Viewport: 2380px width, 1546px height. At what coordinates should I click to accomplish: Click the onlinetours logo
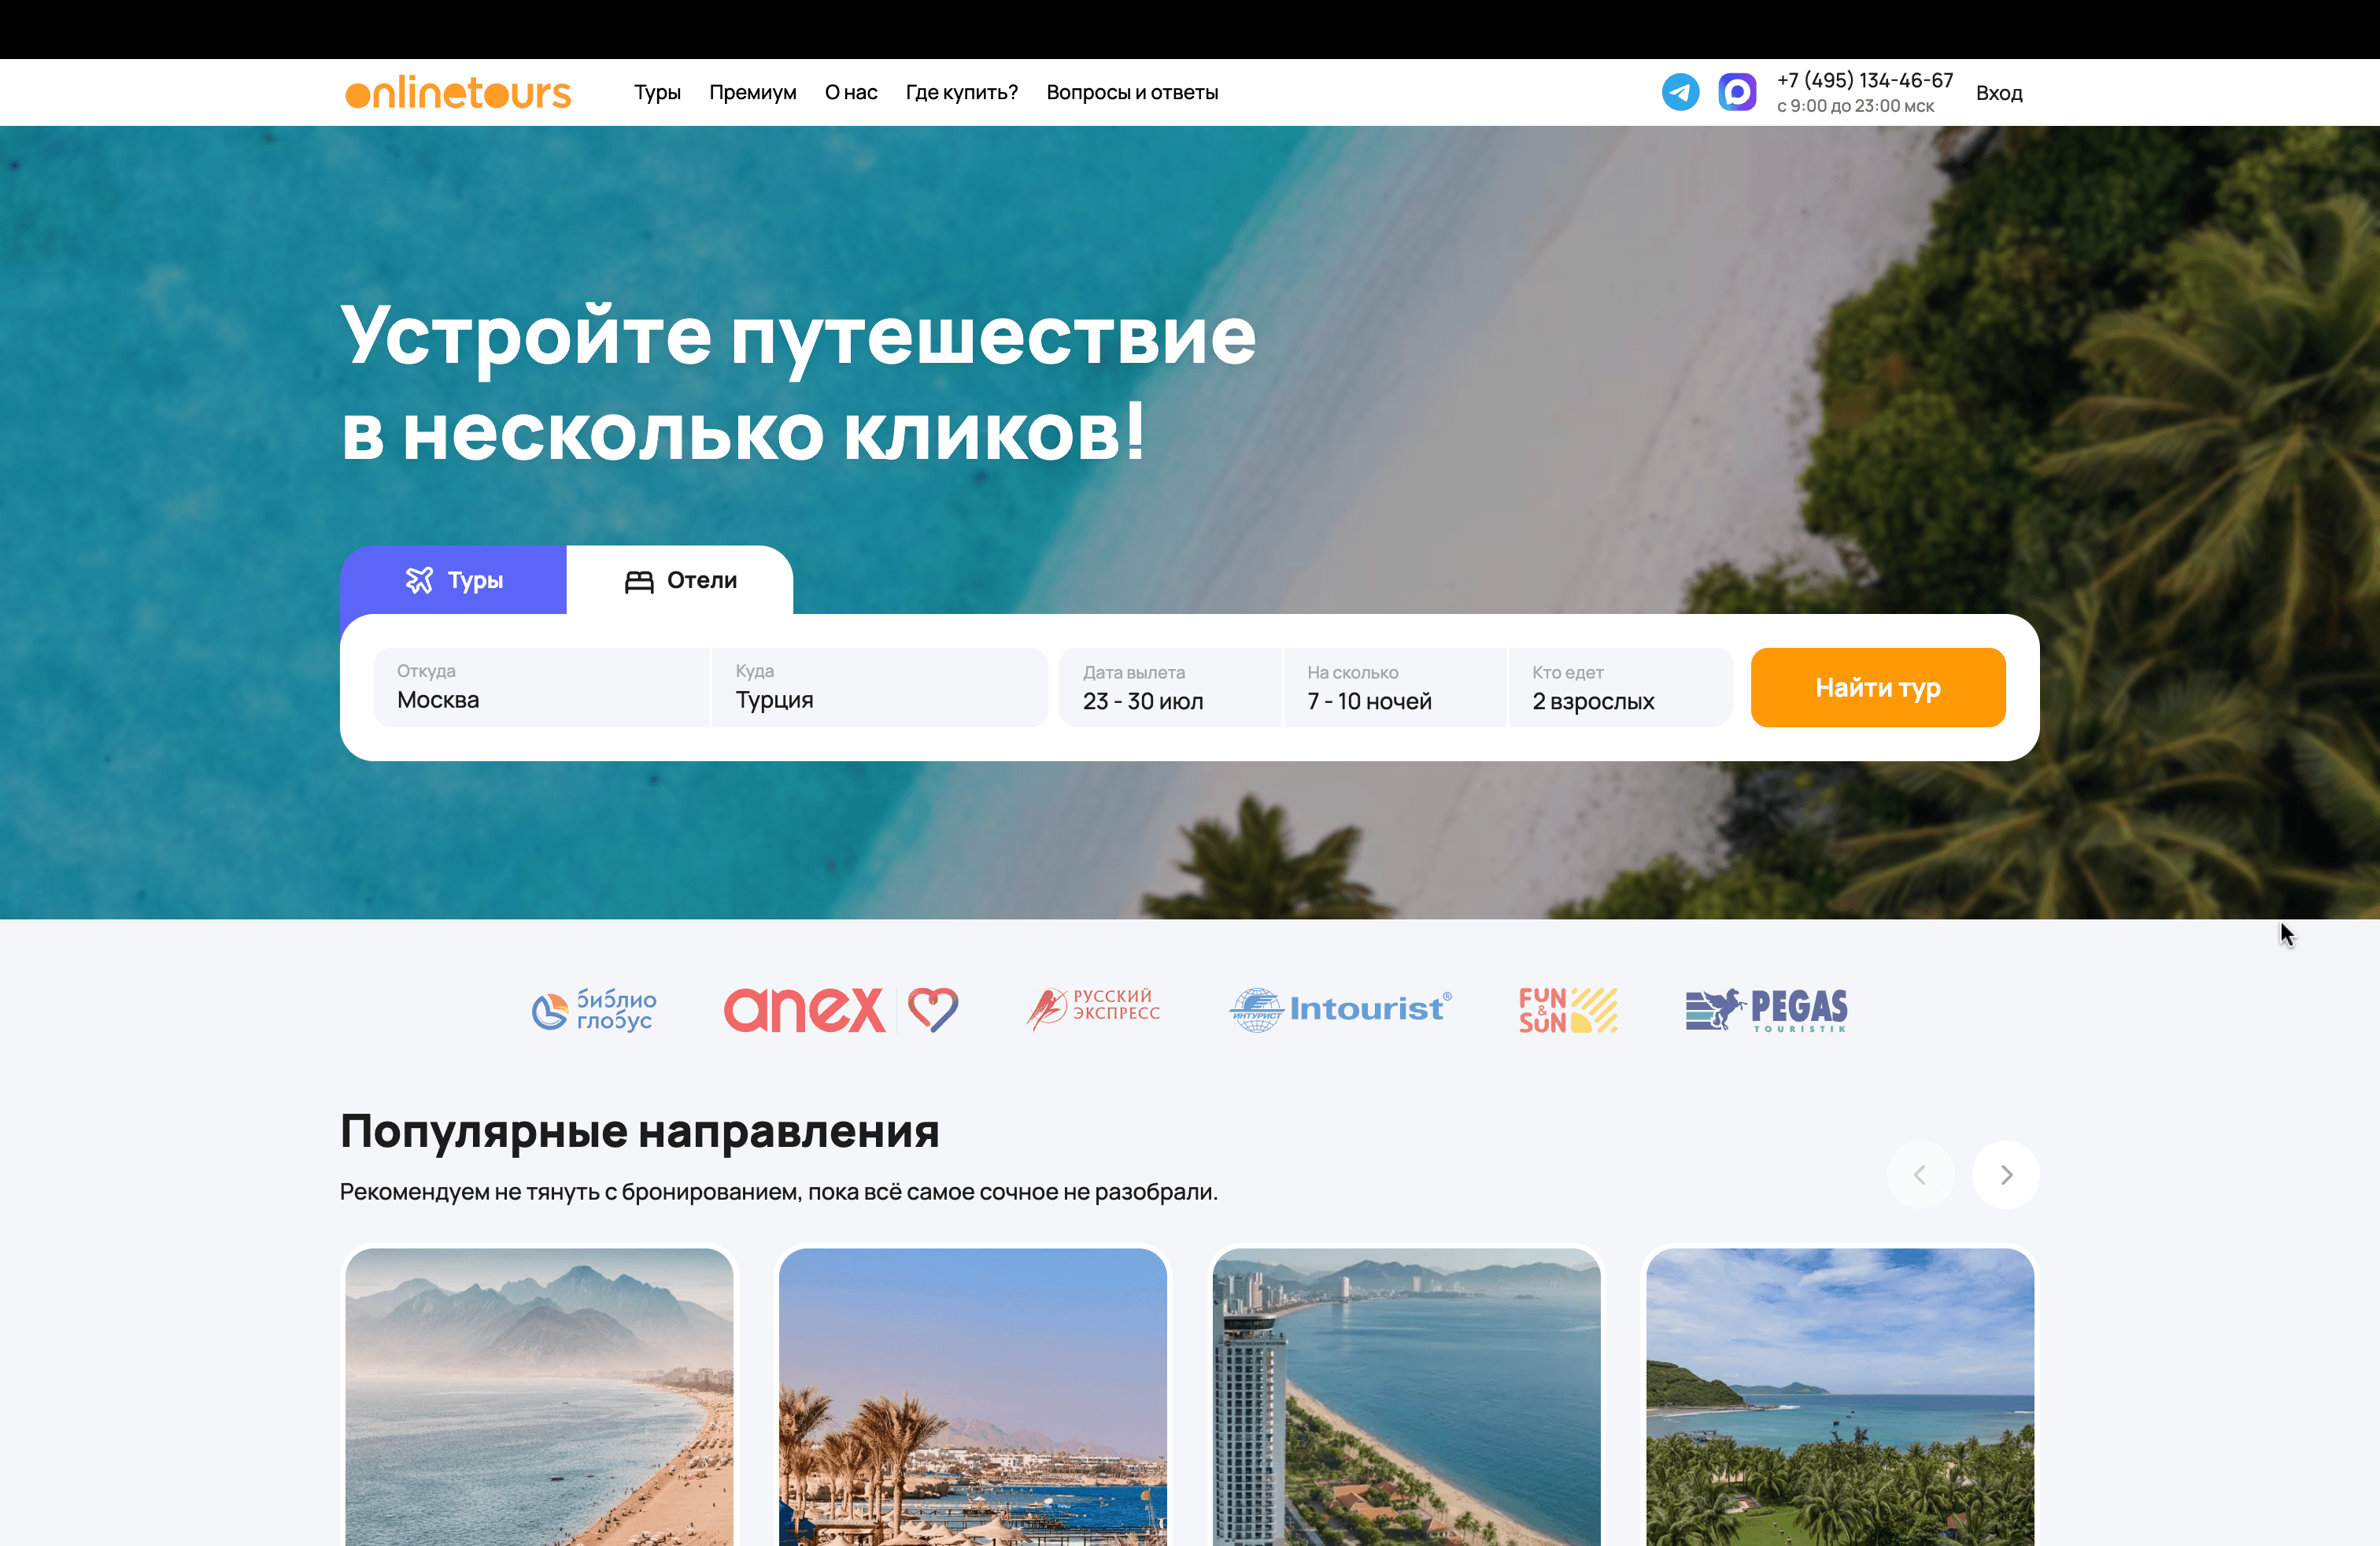(458, 92)
